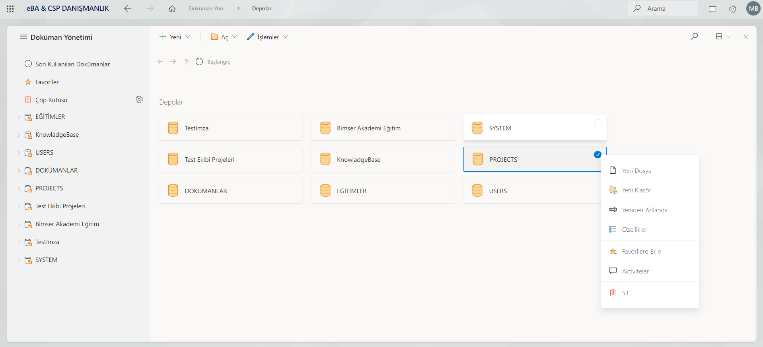The width and height of the screenshot is (763, 347).
Task: Choose Yeni Dosya from context menu
Action: tap(650, 171)
